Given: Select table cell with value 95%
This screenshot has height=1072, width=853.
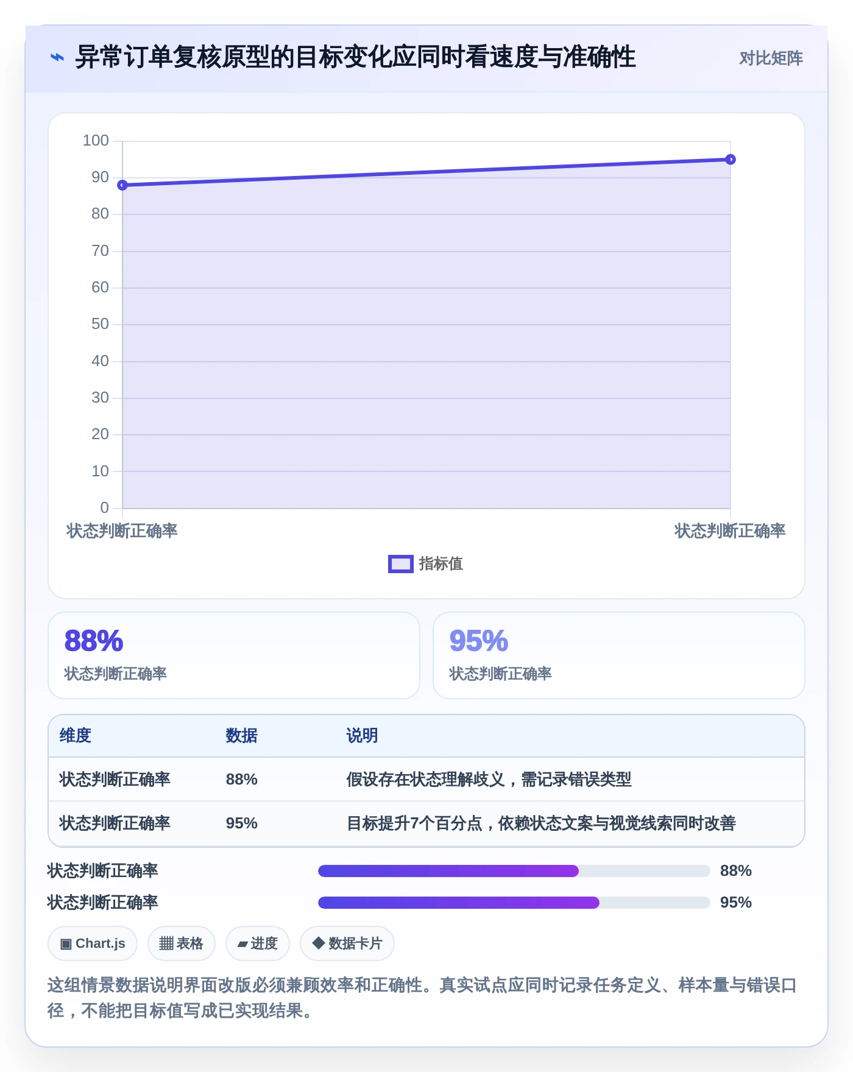Looking at the screenshot, I should [241, 823].
